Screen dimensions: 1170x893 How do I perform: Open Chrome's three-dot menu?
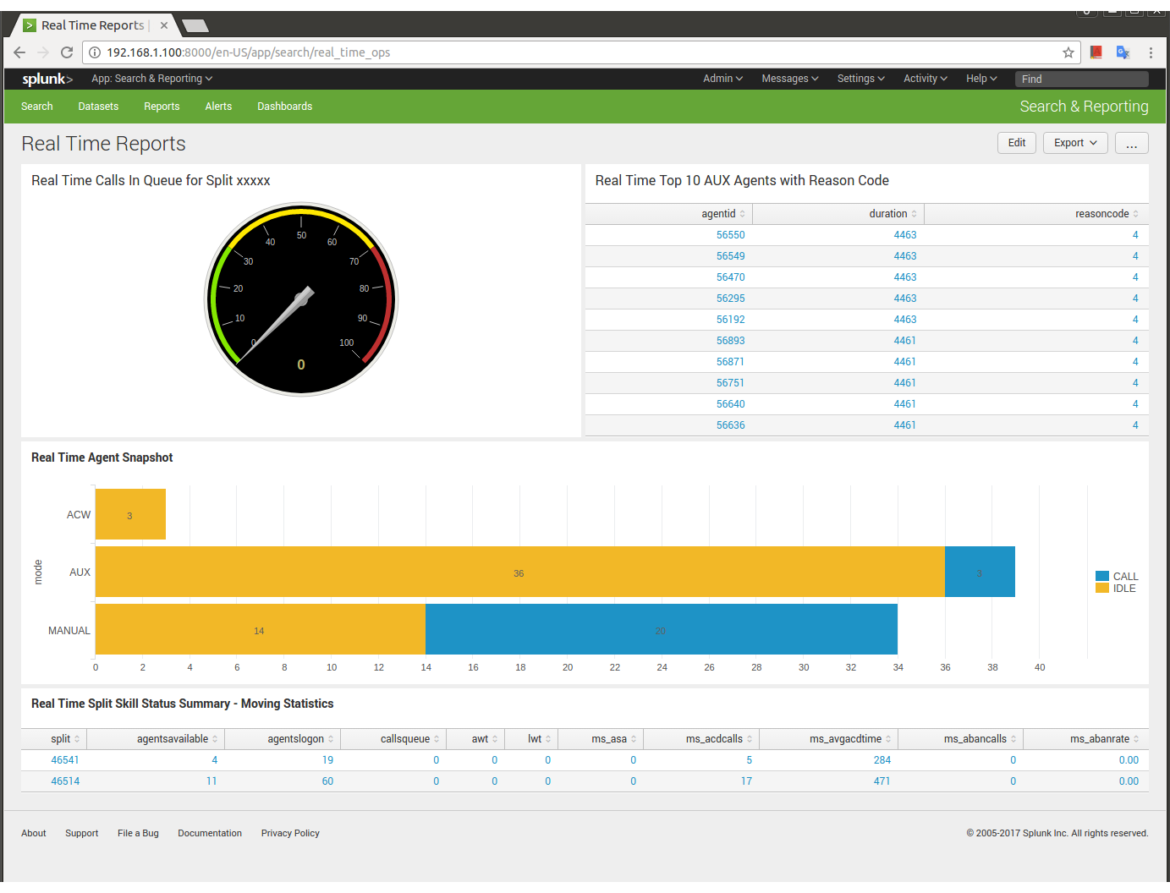point(1151,52)
